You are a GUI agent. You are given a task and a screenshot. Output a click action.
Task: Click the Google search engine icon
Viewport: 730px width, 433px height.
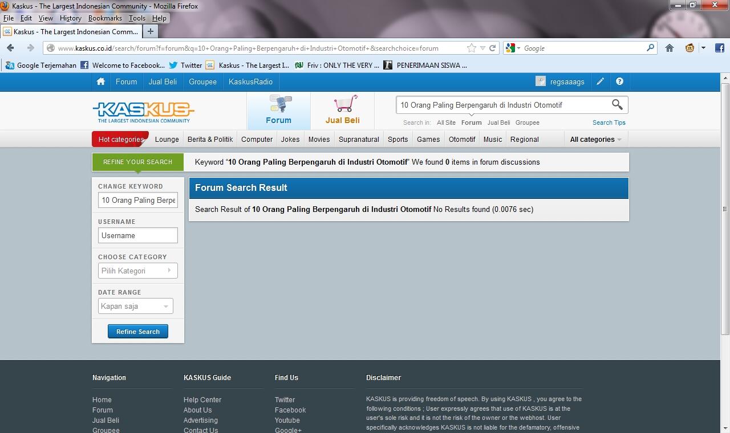coord(510,48)
